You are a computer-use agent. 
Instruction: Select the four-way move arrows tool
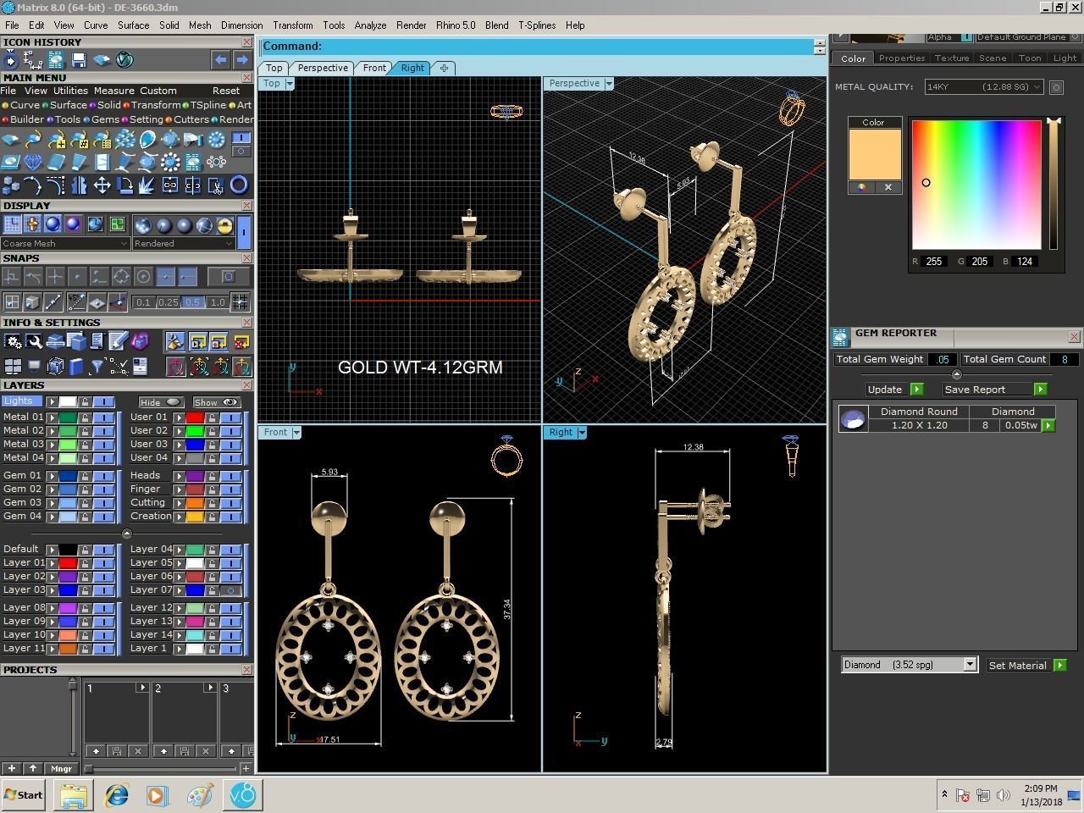tap(102, 185)
